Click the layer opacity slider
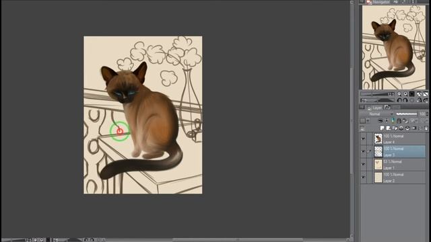This screenshot has height=242, width=431. [x=407, y=114]
